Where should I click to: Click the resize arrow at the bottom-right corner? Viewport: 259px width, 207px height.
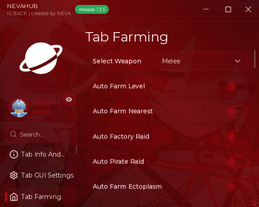[x=253, y=203]
